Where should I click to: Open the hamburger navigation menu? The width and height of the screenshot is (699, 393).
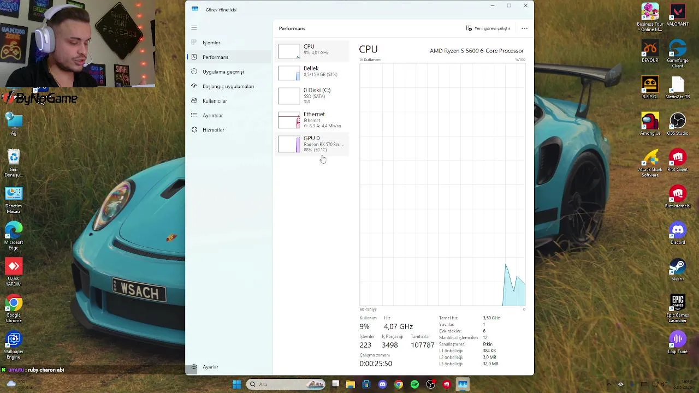194,27
